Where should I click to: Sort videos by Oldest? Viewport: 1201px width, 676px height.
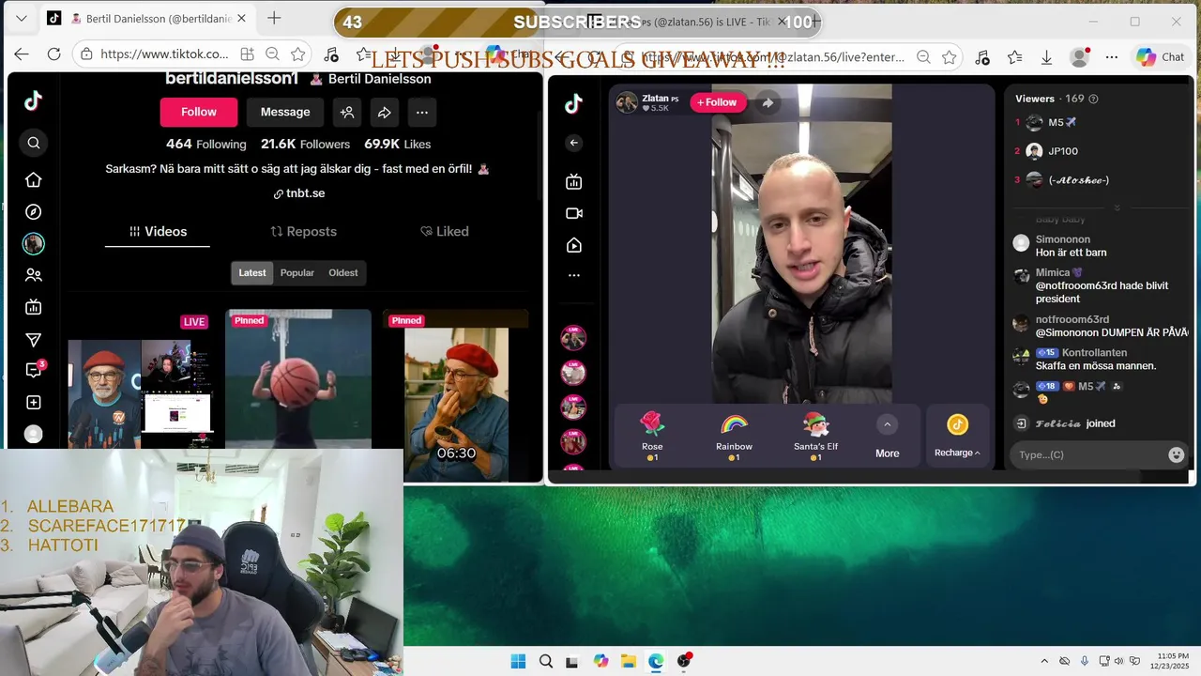[343, 273]
